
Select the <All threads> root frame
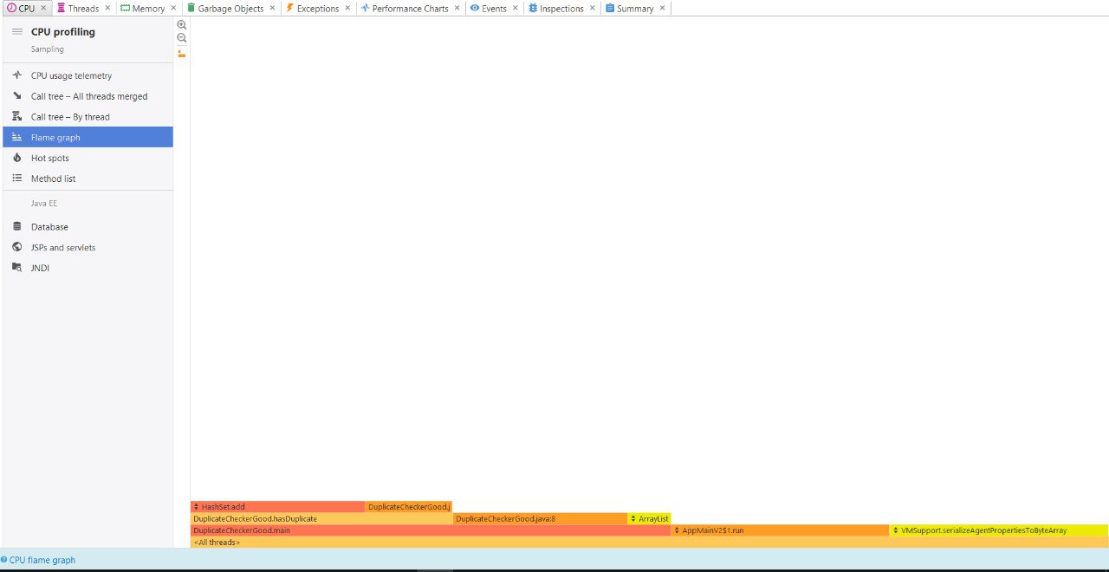[x=649, y=542]
